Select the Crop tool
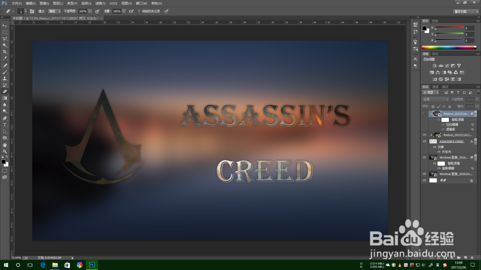This screenshot has width=481, height=270. point(5,52)
